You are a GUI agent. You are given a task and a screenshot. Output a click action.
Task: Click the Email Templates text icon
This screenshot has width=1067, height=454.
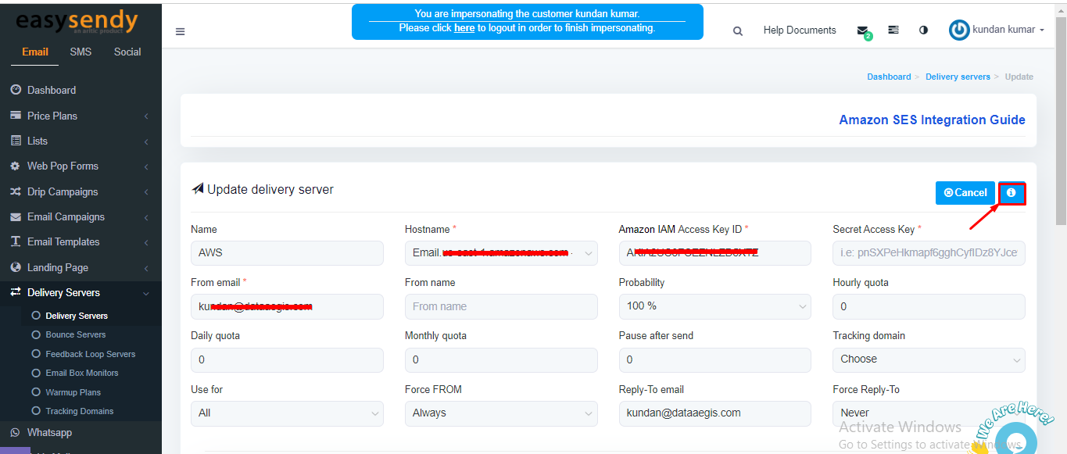click(16, 242)
